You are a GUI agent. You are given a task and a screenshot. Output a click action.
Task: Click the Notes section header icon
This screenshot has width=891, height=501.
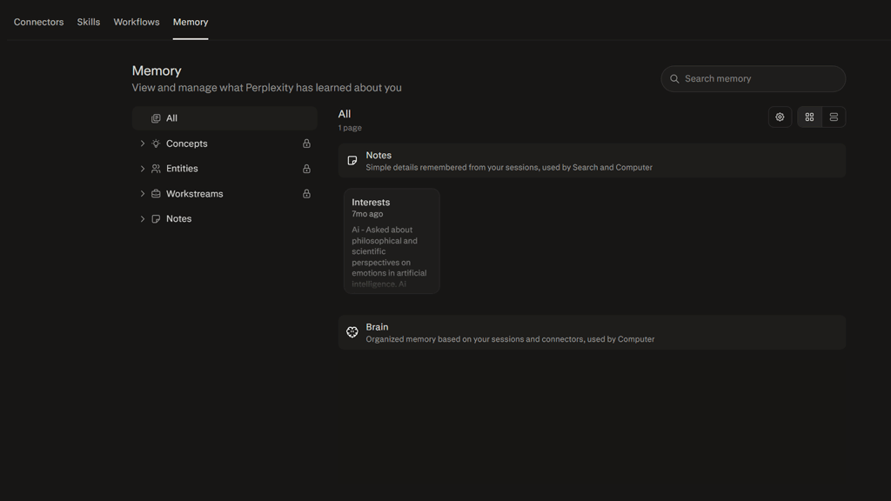[352, 161]
